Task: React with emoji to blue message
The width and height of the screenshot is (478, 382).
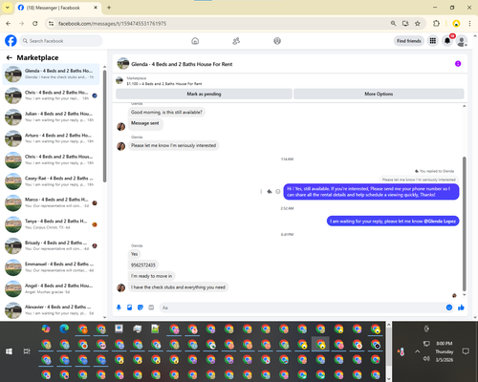Action: click(x=278, y=192)
